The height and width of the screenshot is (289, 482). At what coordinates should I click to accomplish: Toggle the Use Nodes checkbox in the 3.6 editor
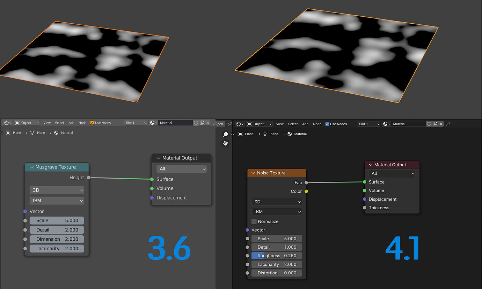pyautogui.click(x=92, y=123)
